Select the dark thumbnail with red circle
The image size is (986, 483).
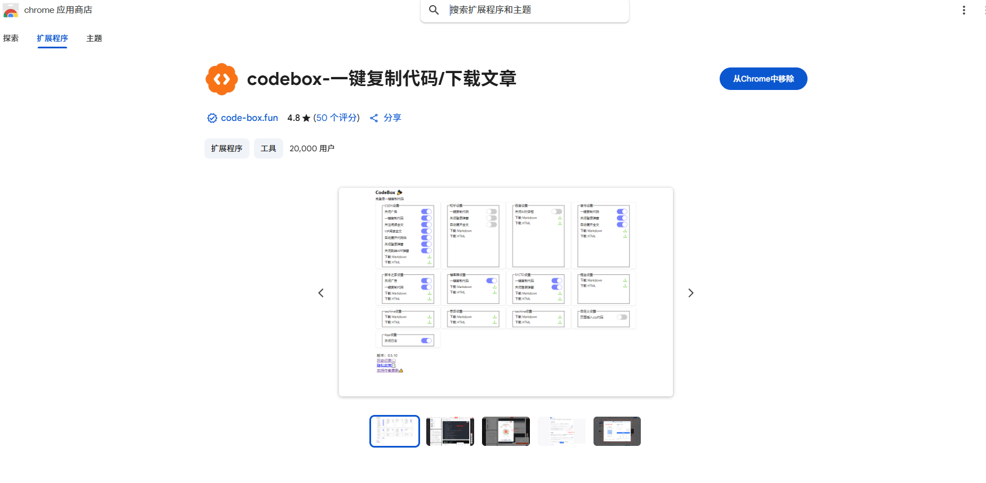[506, 431]
